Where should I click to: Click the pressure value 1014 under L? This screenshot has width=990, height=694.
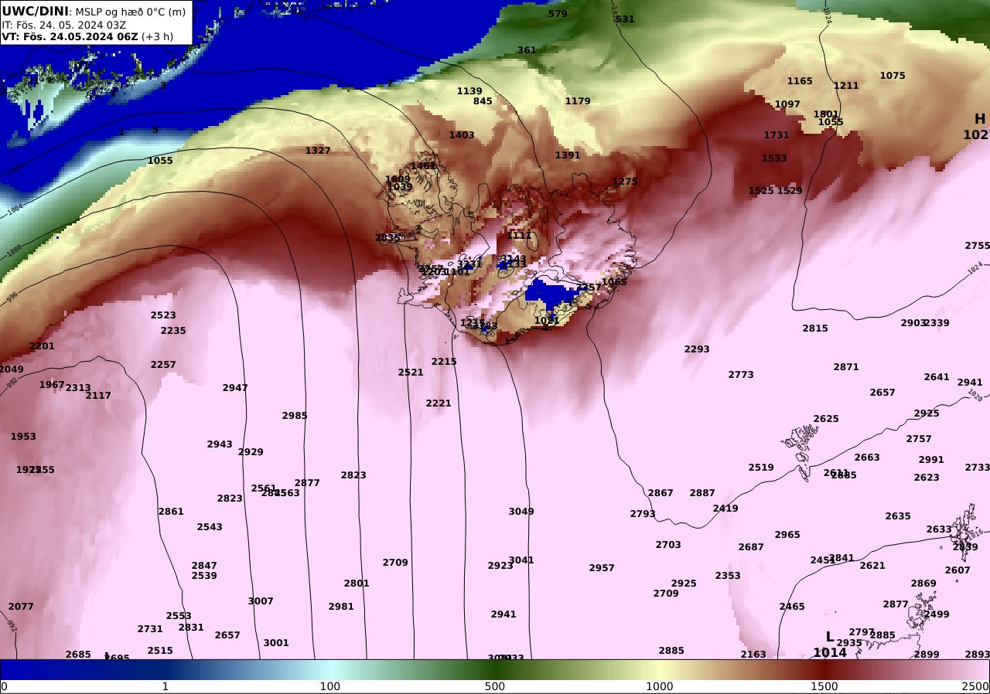pos(830,652)
